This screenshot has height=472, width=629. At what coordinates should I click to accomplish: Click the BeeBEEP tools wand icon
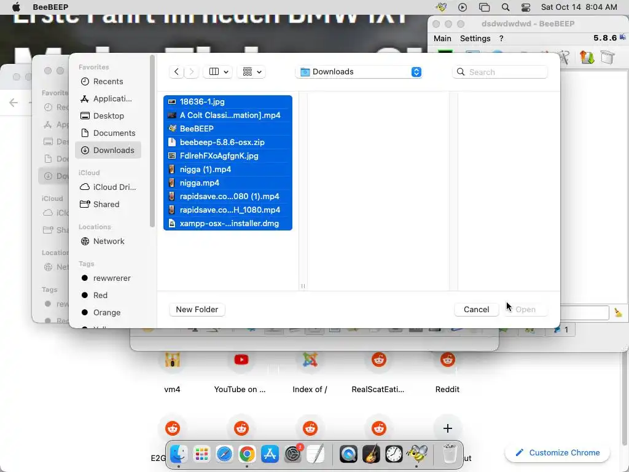[x=564, y=57]
